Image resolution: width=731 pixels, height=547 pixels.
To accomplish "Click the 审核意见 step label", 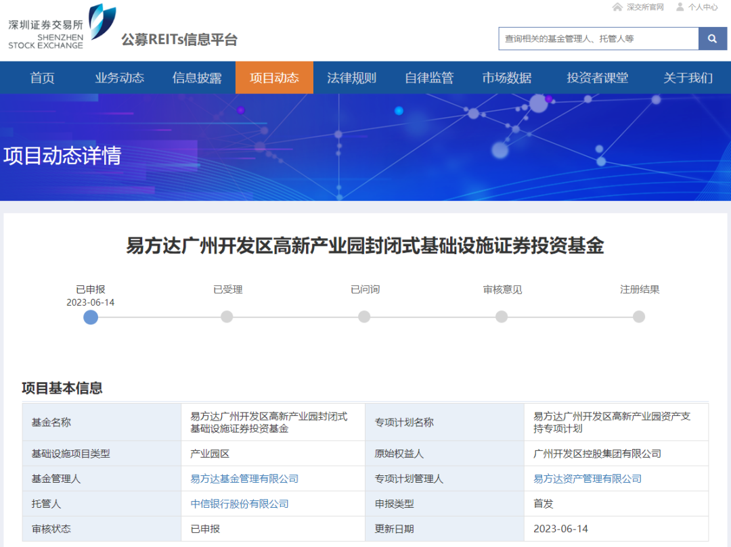I will point(502,289).
